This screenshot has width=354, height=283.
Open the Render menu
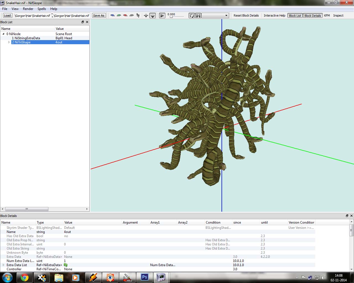28,9
